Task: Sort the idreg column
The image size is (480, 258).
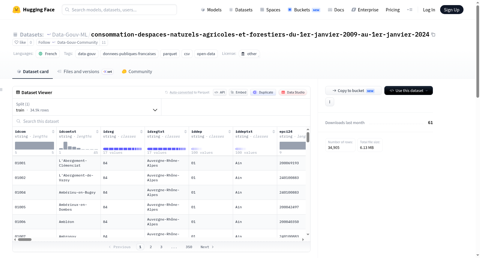Action: point(141,132)
